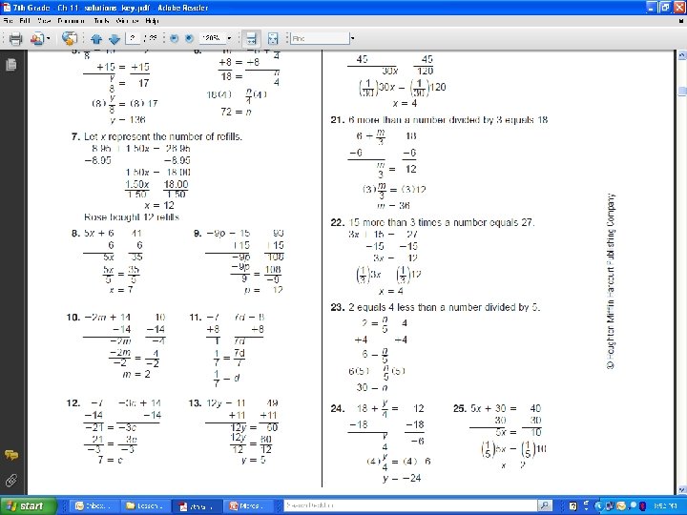Open the Find options dropdown arrow
This screenshot has height=515, width=687.
click(353, 38)
